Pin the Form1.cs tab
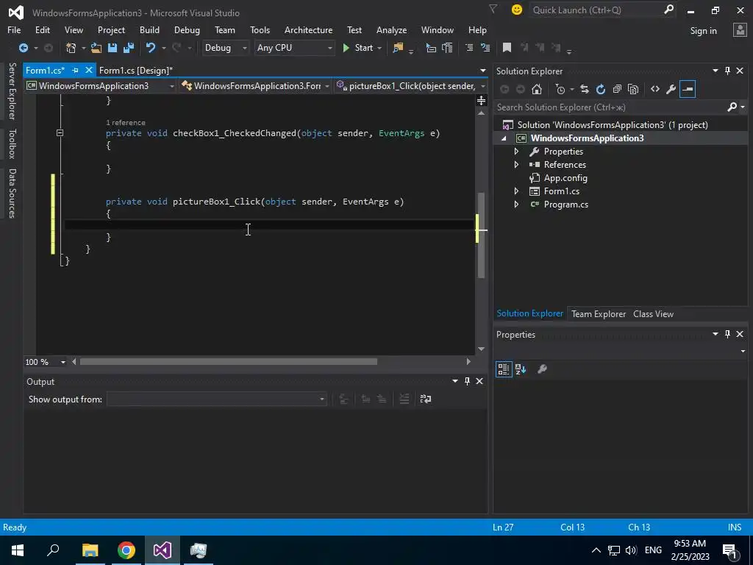753x565 pixels. pyautogui.click(x=75, y=70)
